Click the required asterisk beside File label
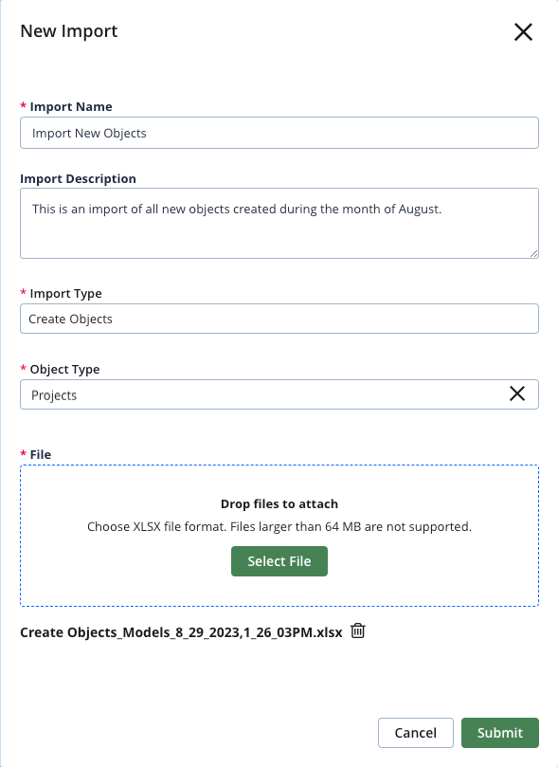 pos(24,454)
